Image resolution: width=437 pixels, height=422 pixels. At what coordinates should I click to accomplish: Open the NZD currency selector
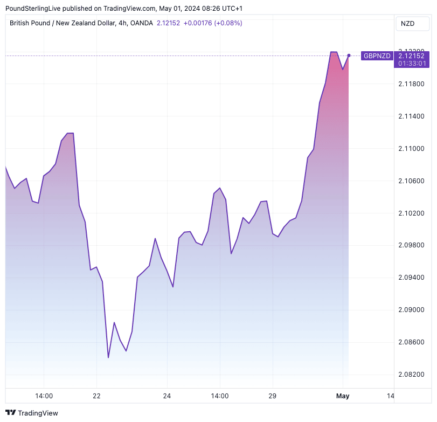point(408,23)
